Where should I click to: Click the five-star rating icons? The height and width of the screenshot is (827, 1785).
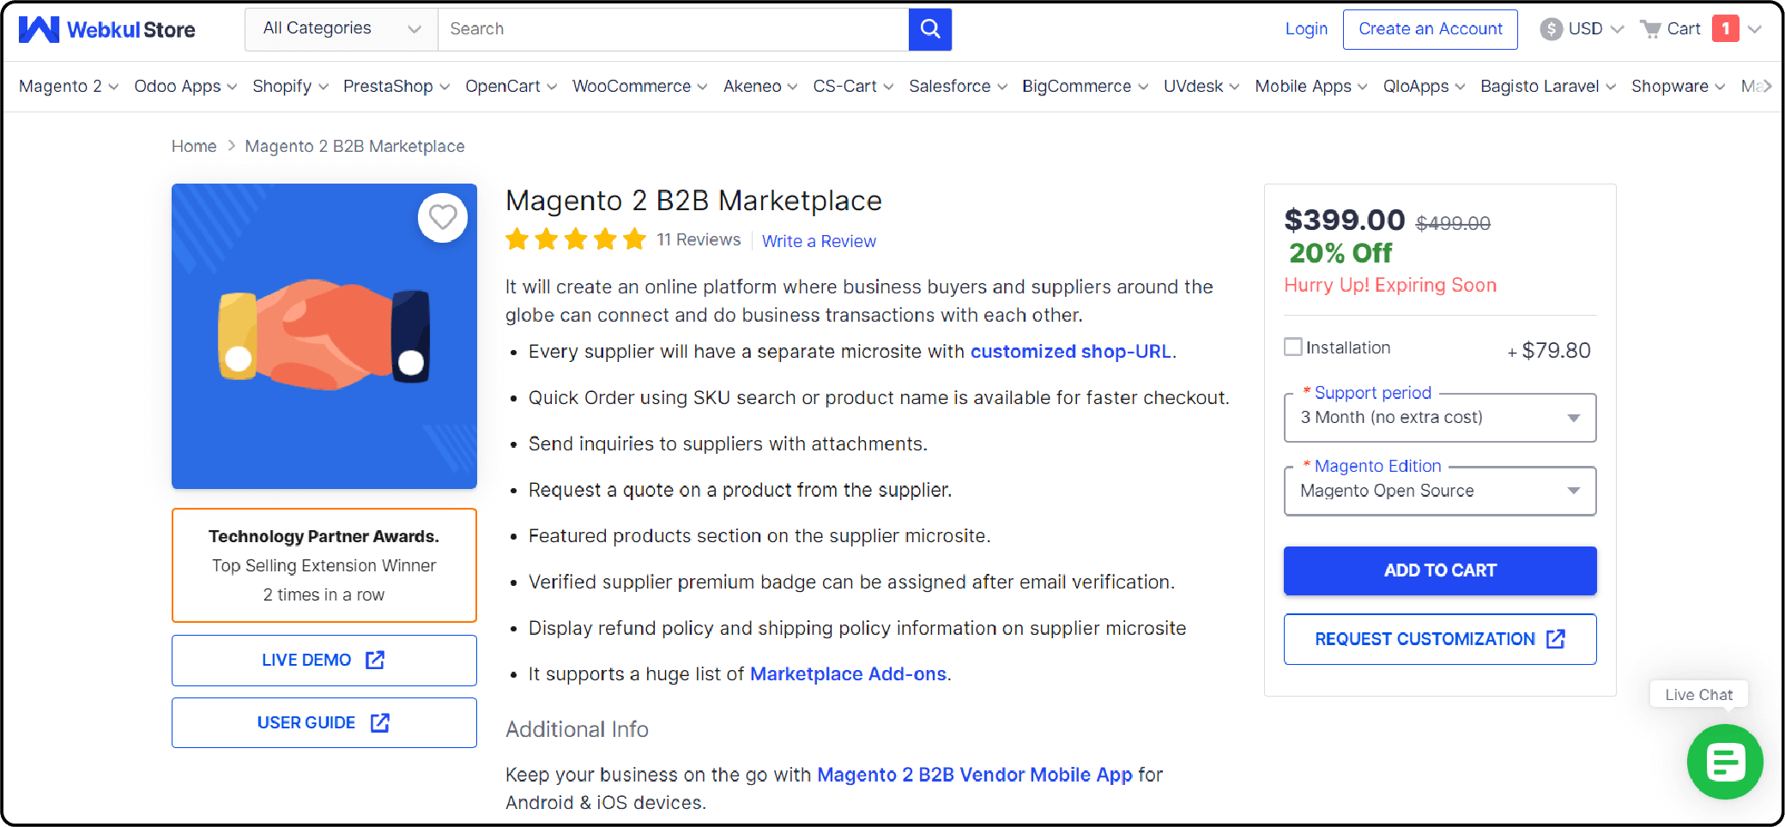pyautogui.click(x=575, y=239)
